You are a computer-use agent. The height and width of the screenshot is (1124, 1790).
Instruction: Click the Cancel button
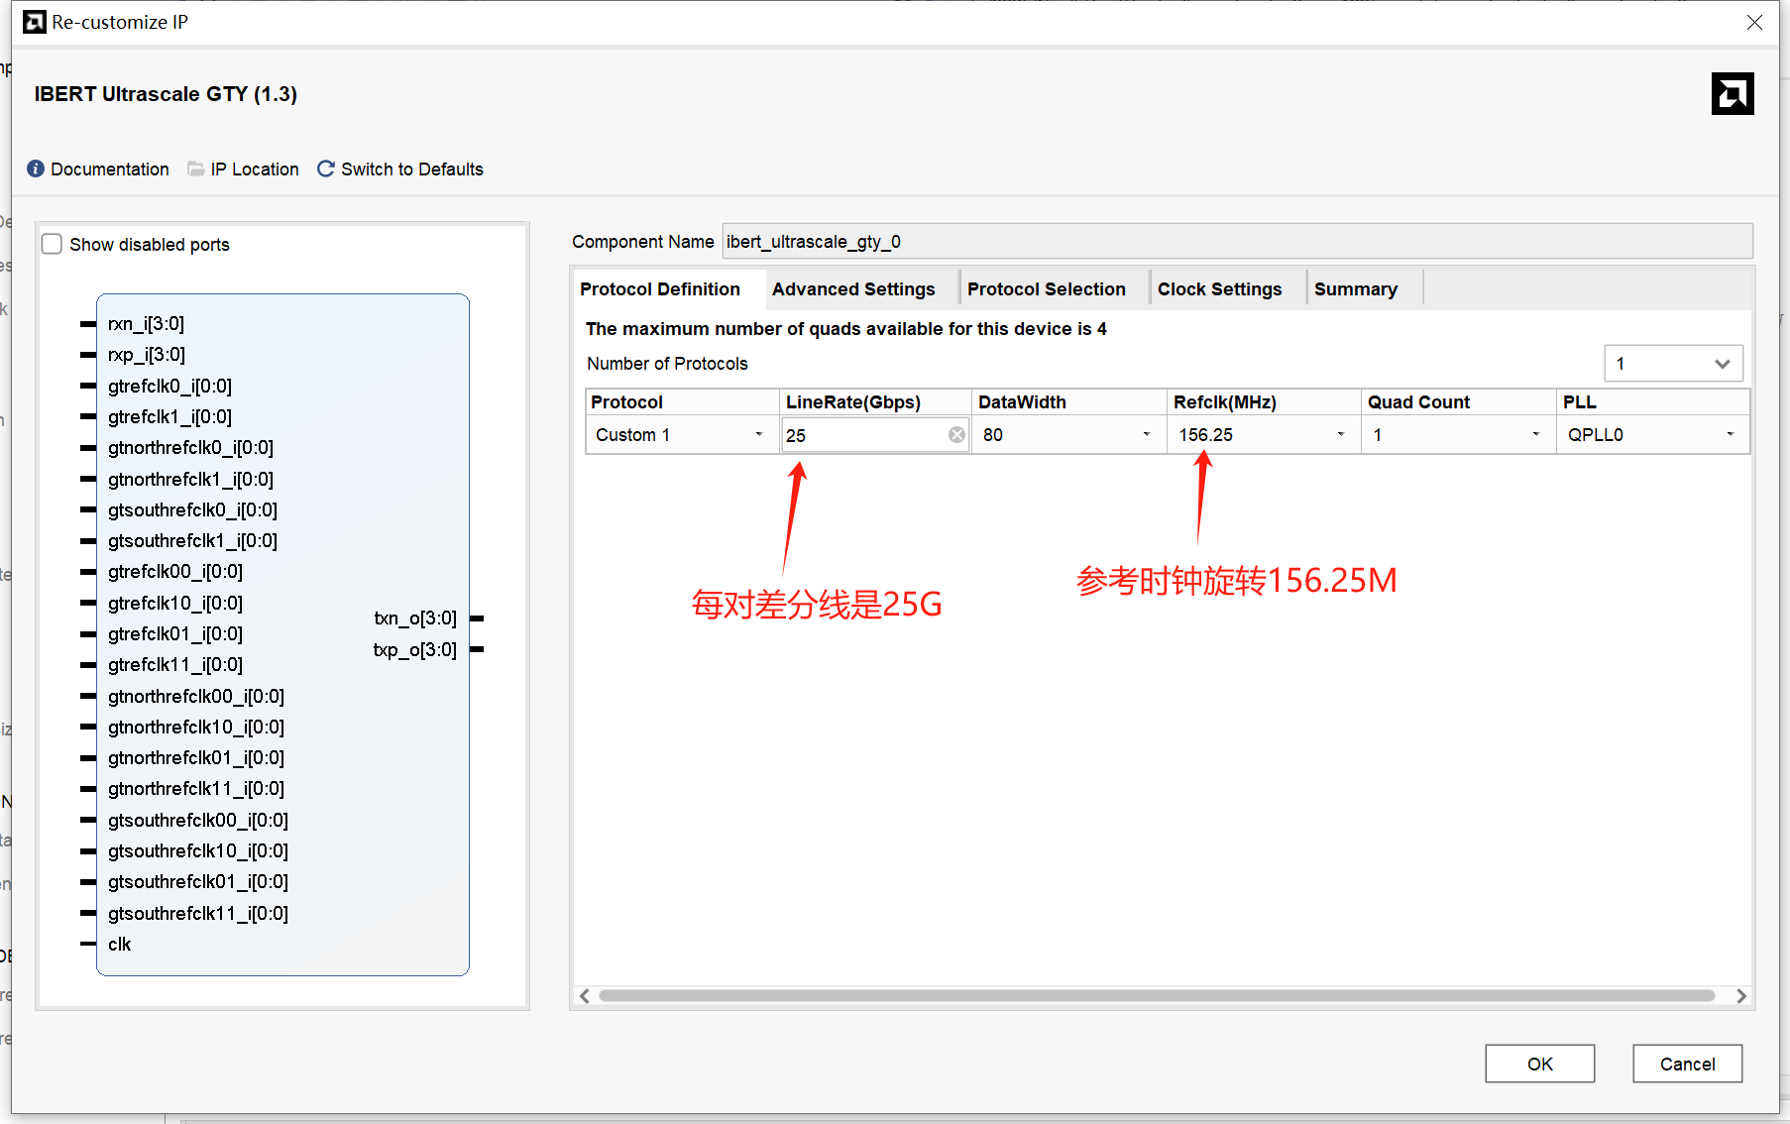coord(1687,1064)
